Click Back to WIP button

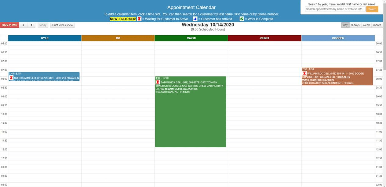click(9, 25)
